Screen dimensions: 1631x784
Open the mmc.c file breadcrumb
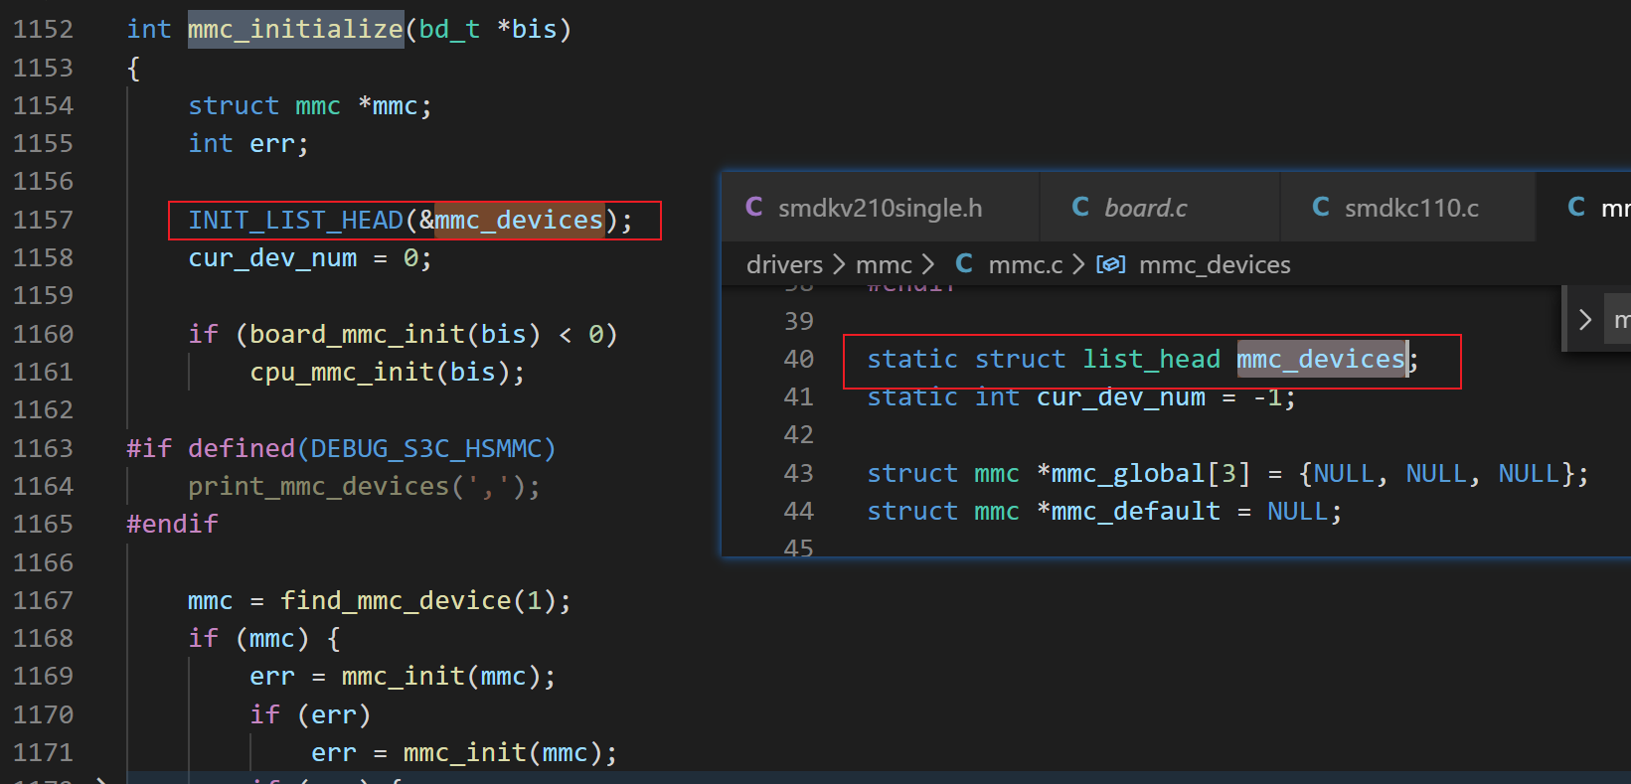(x=1025, y=264)
